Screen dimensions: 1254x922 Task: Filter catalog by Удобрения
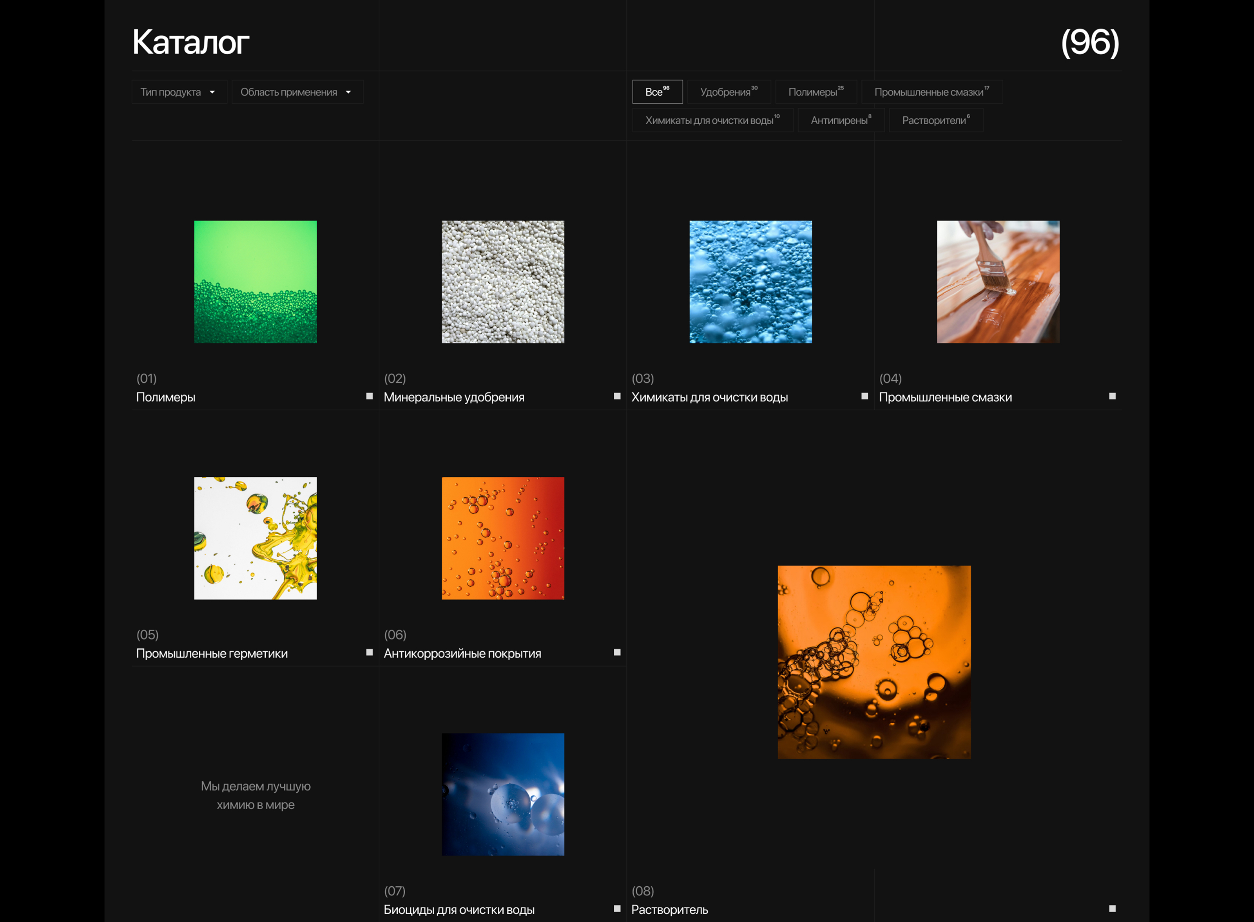tap(728, 92)
